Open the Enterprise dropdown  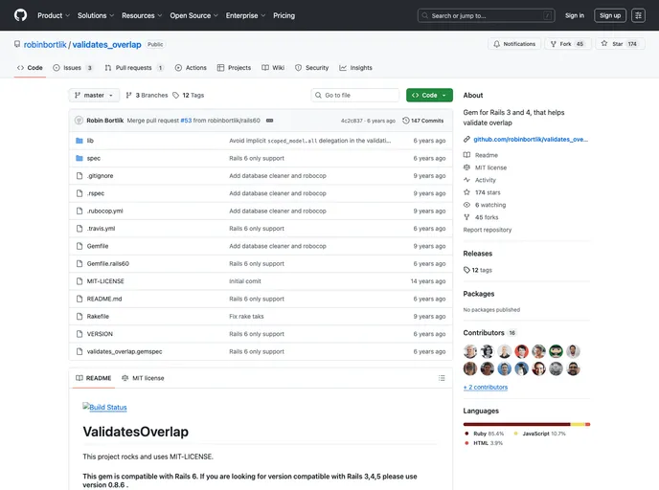coord(245,15)
